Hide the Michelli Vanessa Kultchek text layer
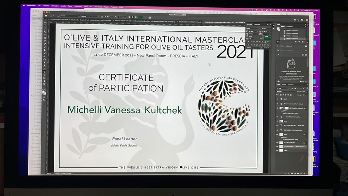The image size is (348, 196). 277,117
